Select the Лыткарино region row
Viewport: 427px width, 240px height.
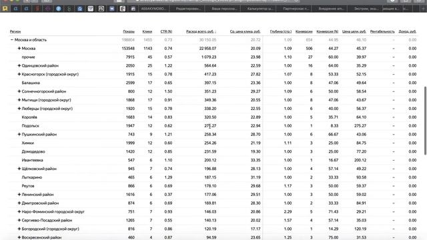tap(213, 177)
